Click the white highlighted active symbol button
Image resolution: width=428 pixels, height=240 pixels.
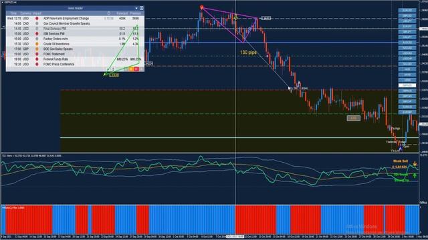click(x=407, y=85)
